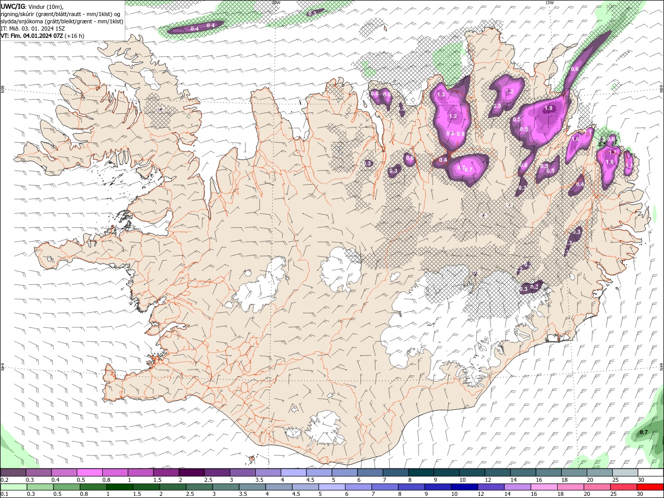The width and height of the screenshot is (664, 498).
Task: Click the "slydda/snjókoma (grátt/bleikt/grænt" description line
Action: pos(62,21)
